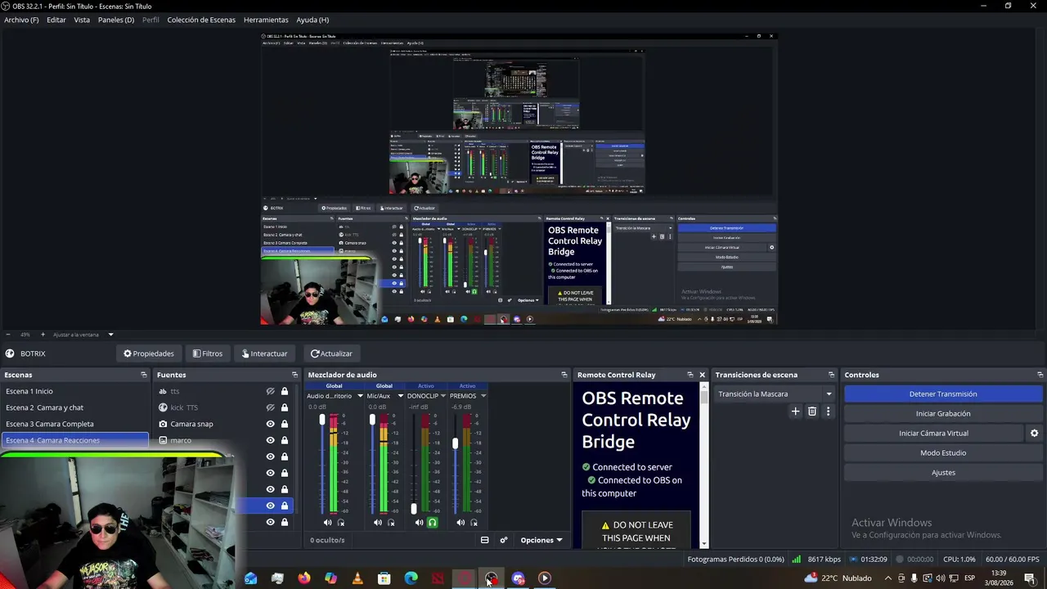1047x589 pixels.
Task: Toggle monitoring on desktop audio channel
Action: 341,523
